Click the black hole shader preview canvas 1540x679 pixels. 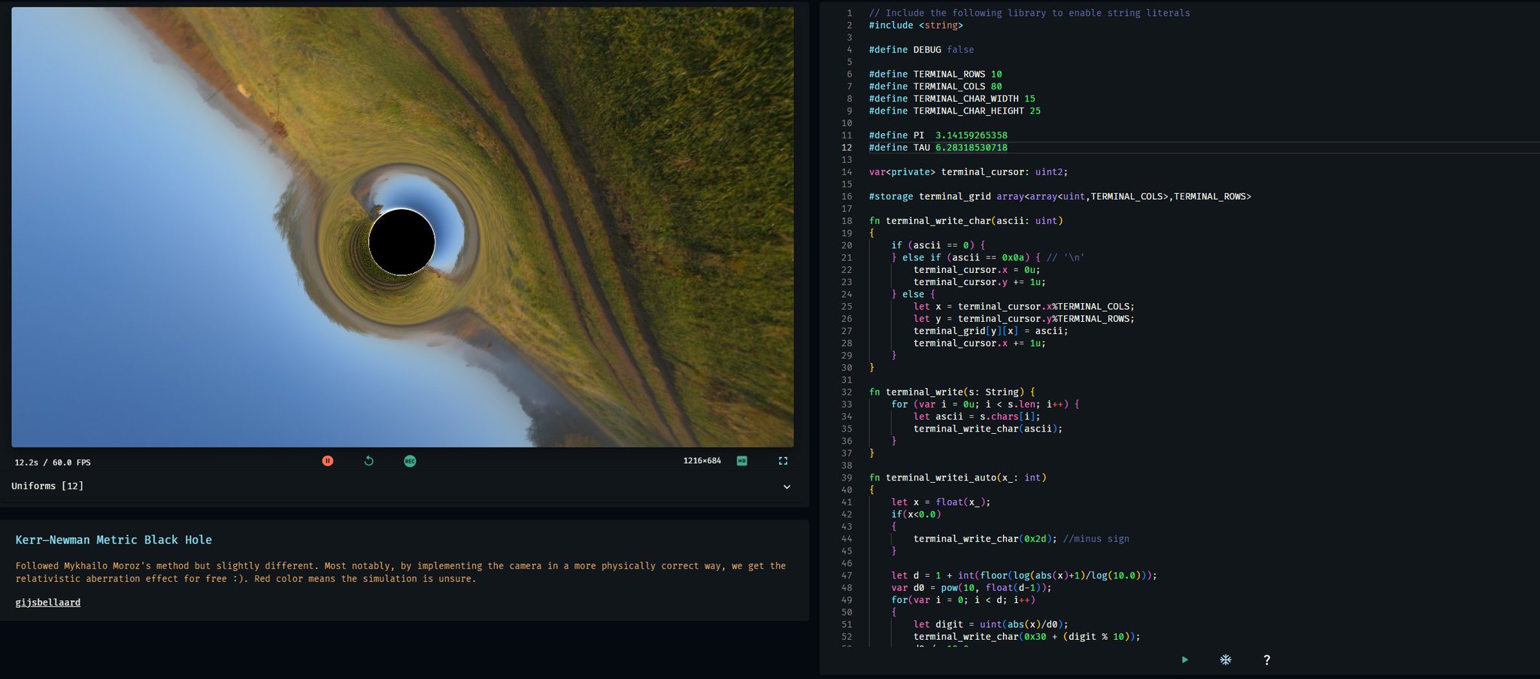[402, 227]
